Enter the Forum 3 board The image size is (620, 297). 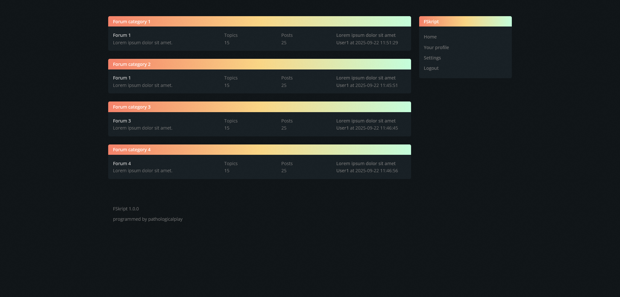[122, 121]
